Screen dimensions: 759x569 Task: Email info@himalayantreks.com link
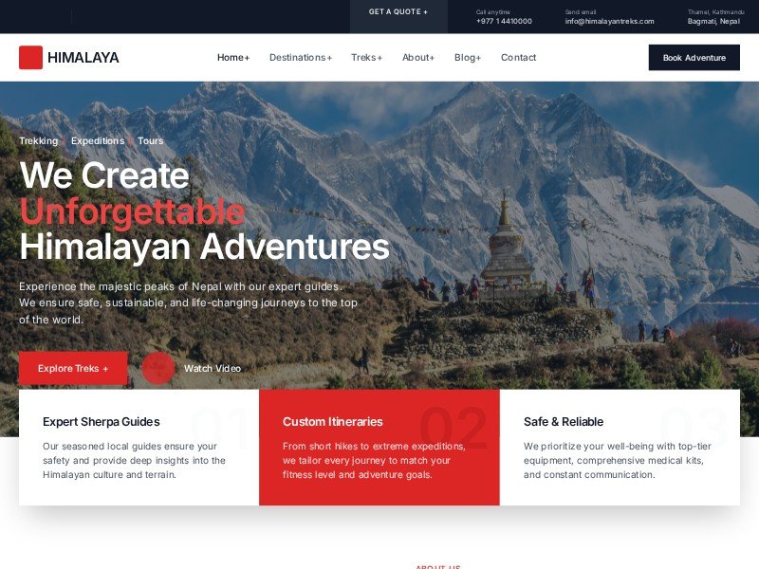coord(609,21)
